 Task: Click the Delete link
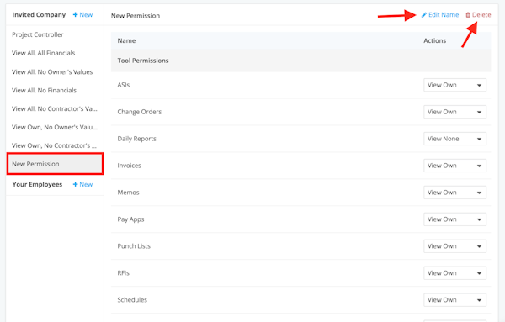coord(478,15)
